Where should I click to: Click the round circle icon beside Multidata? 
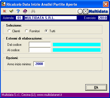pyautogui.click(x=80, y=12)
